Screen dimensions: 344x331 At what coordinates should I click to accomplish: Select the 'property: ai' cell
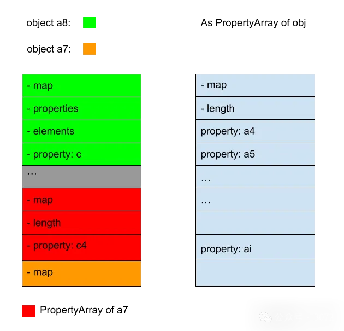(255, 247)
